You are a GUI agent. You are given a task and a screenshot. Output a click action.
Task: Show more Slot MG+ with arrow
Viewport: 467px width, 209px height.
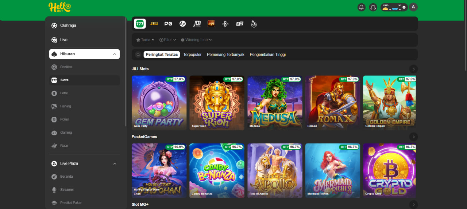pyautogui.click(x=413, y=205)
